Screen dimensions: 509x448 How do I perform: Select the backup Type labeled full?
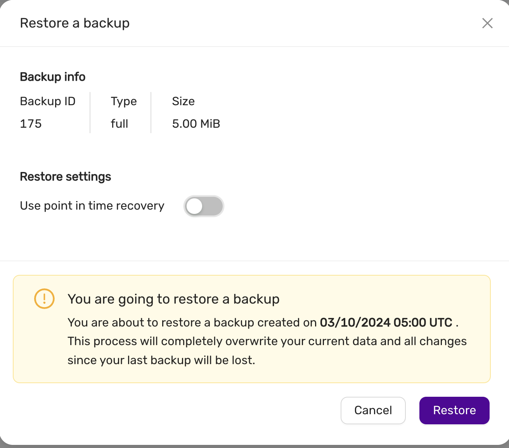tap(119, 123)
